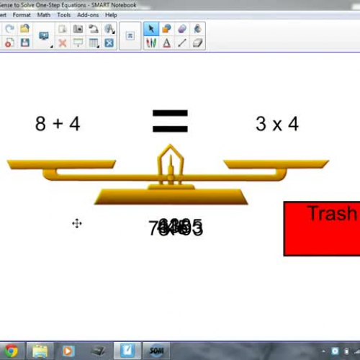
Task: Insert a table using the table icon
Action: pos(93,43)
